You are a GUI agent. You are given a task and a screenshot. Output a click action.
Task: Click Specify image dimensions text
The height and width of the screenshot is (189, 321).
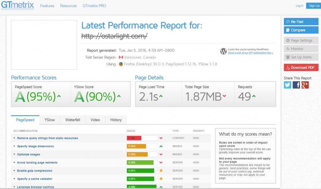[35, 146]
